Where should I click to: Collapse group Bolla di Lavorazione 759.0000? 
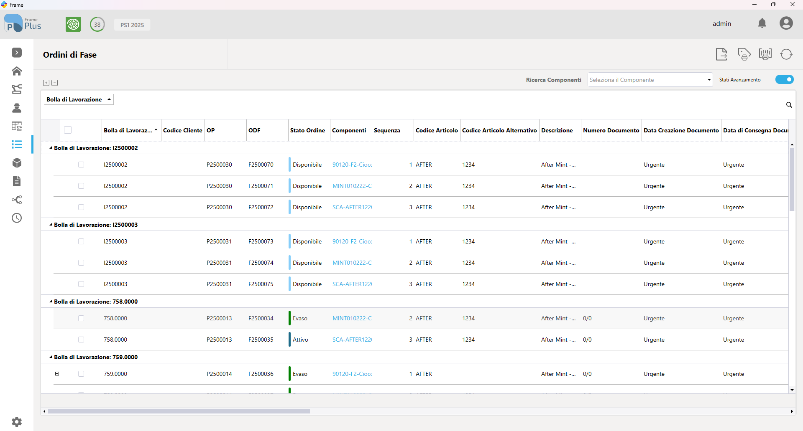(x=51, y=357)
